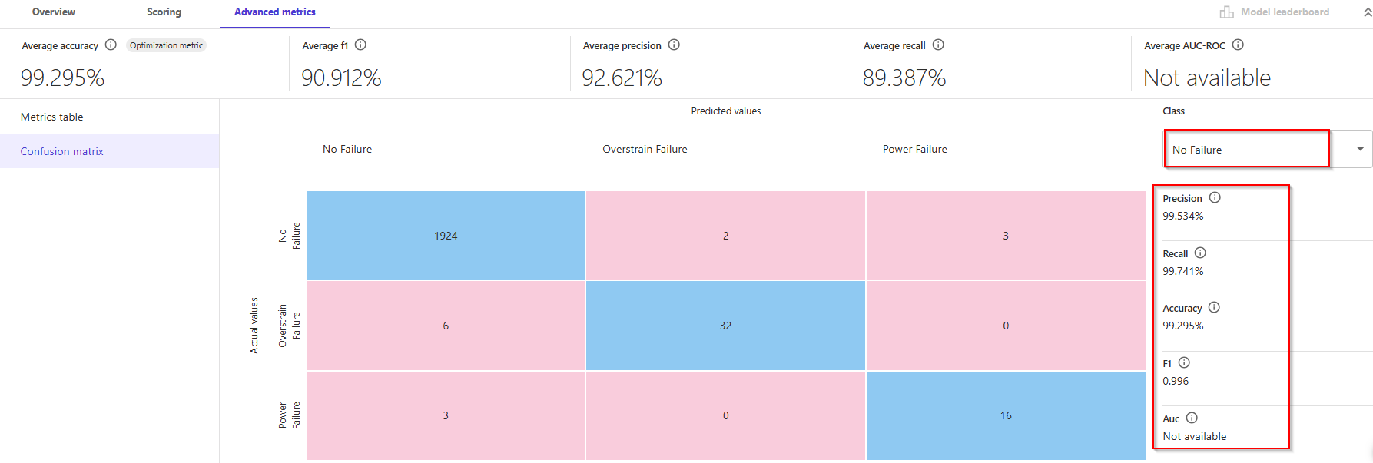The image size is (1373, 463).
Task: Click the Class dropdown arrow
Action: pyautogui.click(x=1360, y=149)
